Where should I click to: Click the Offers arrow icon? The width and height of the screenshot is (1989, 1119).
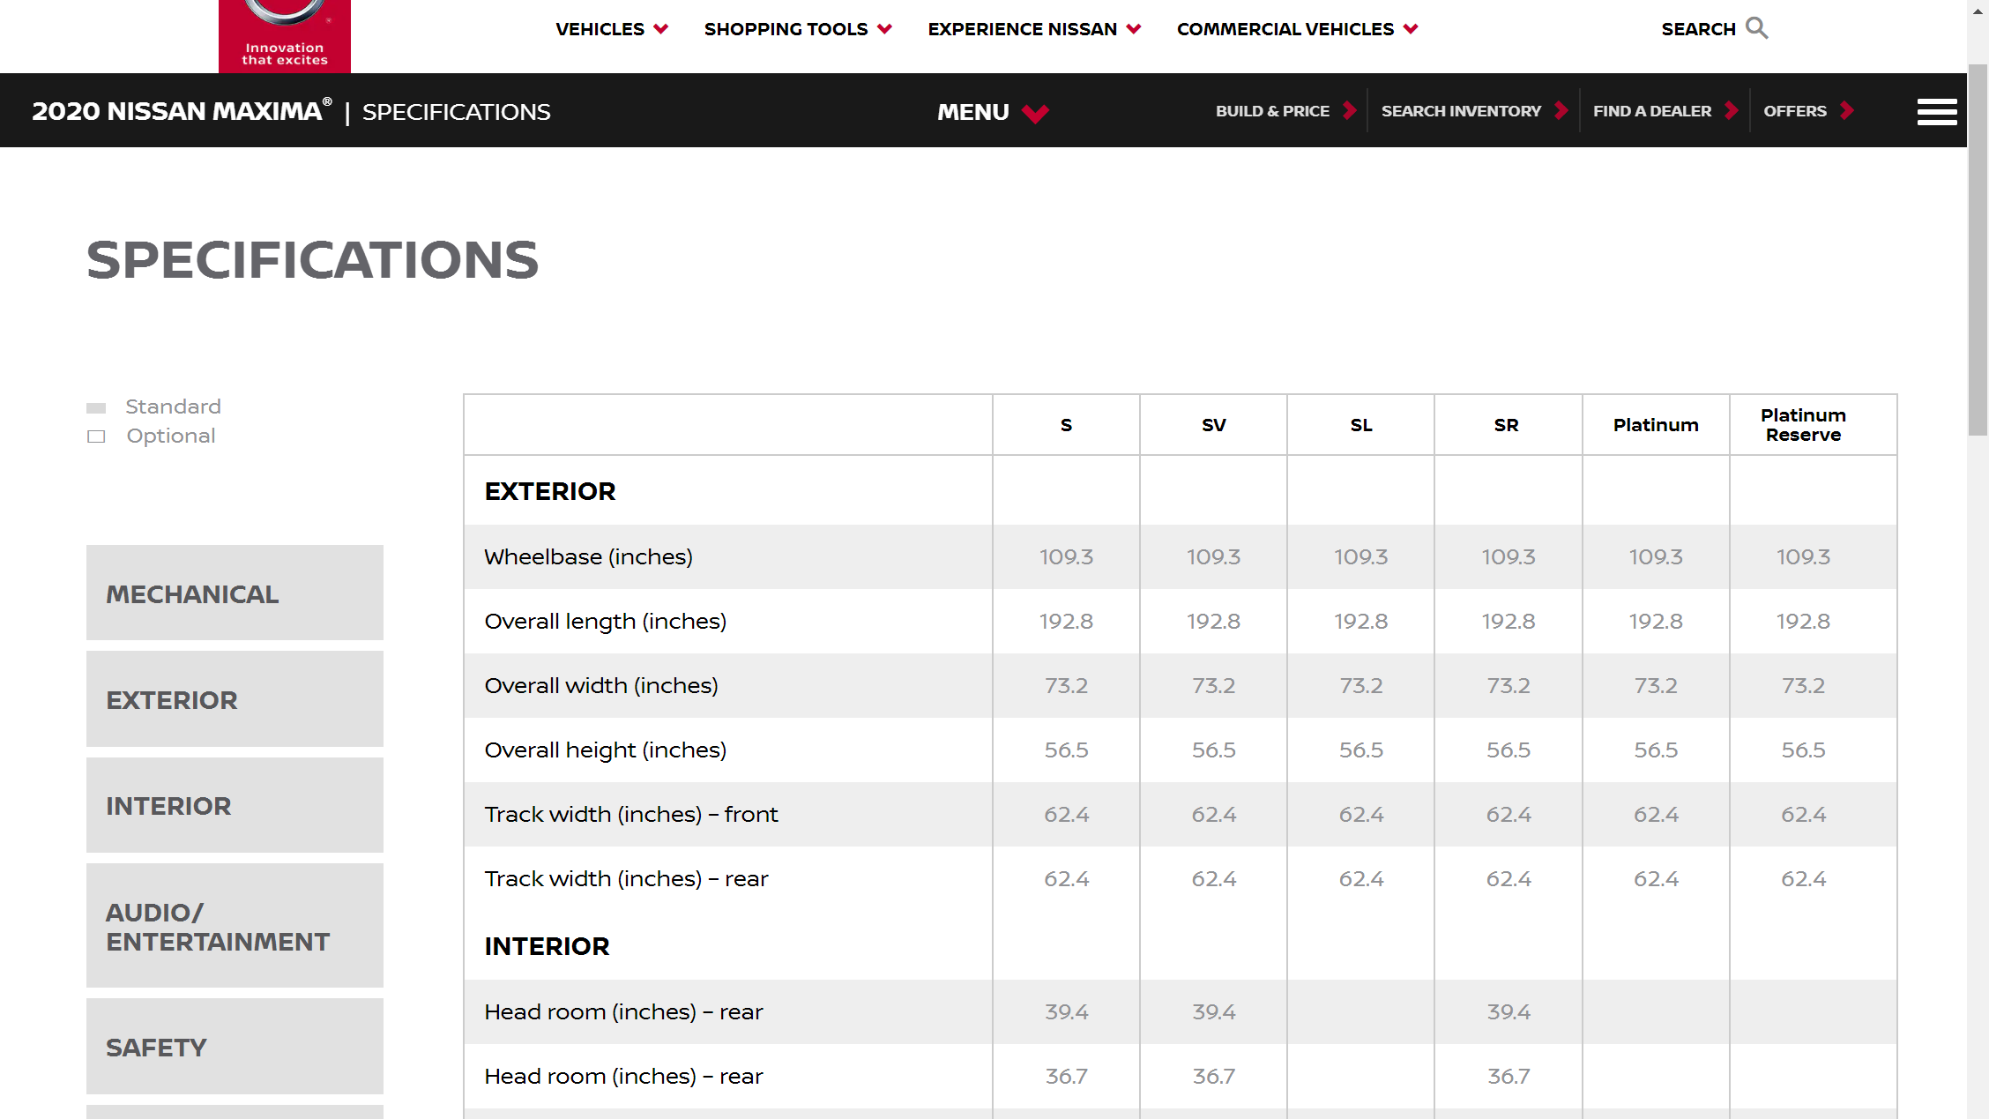1847,111
